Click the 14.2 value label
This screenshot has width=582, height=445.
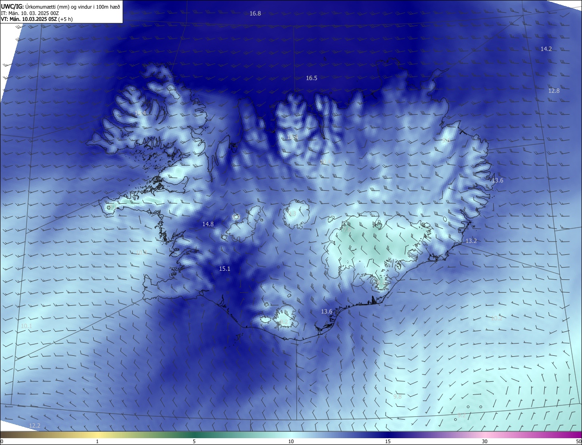(x=546, y=49)
